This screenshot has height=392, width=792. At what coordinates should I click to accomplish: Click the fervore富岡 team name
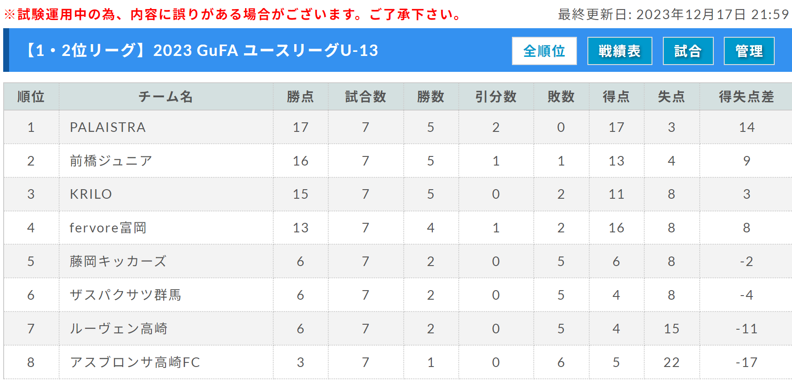tap(108, 228)
